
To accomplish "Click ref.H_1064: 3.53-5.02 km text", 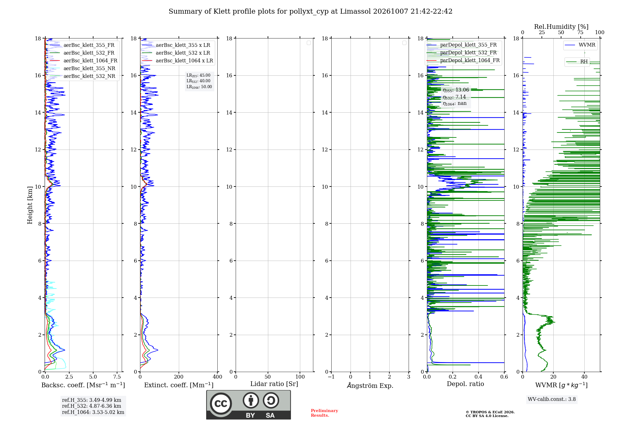I will 93,412.
